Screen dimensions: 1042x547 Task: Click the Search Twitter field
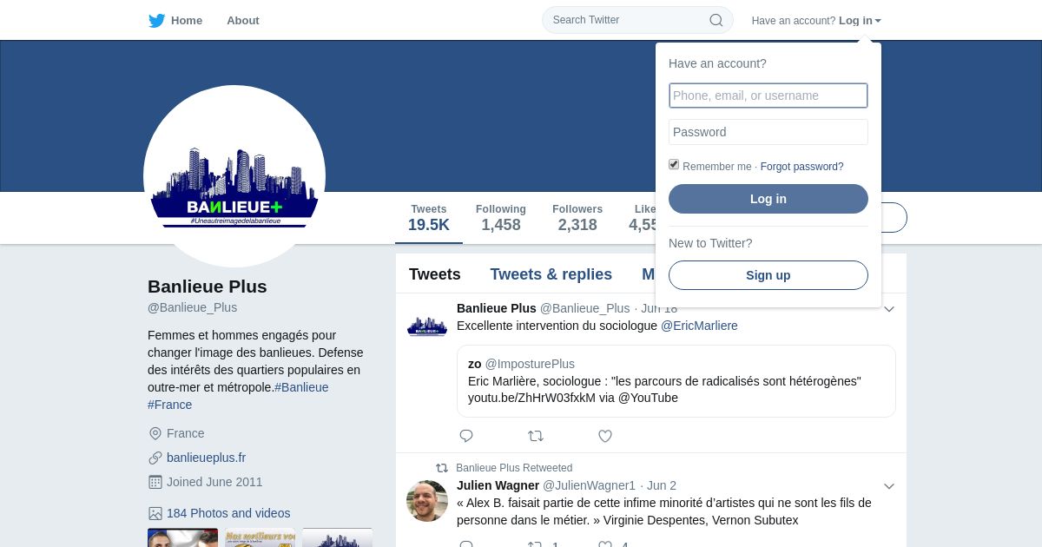[x=638, y=20]
